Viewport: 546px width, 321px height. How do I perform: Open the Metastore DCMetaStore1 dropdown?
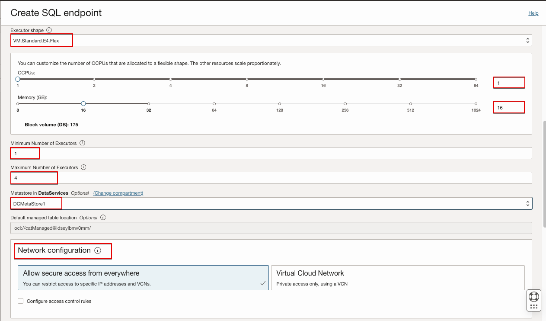point(271,203)
